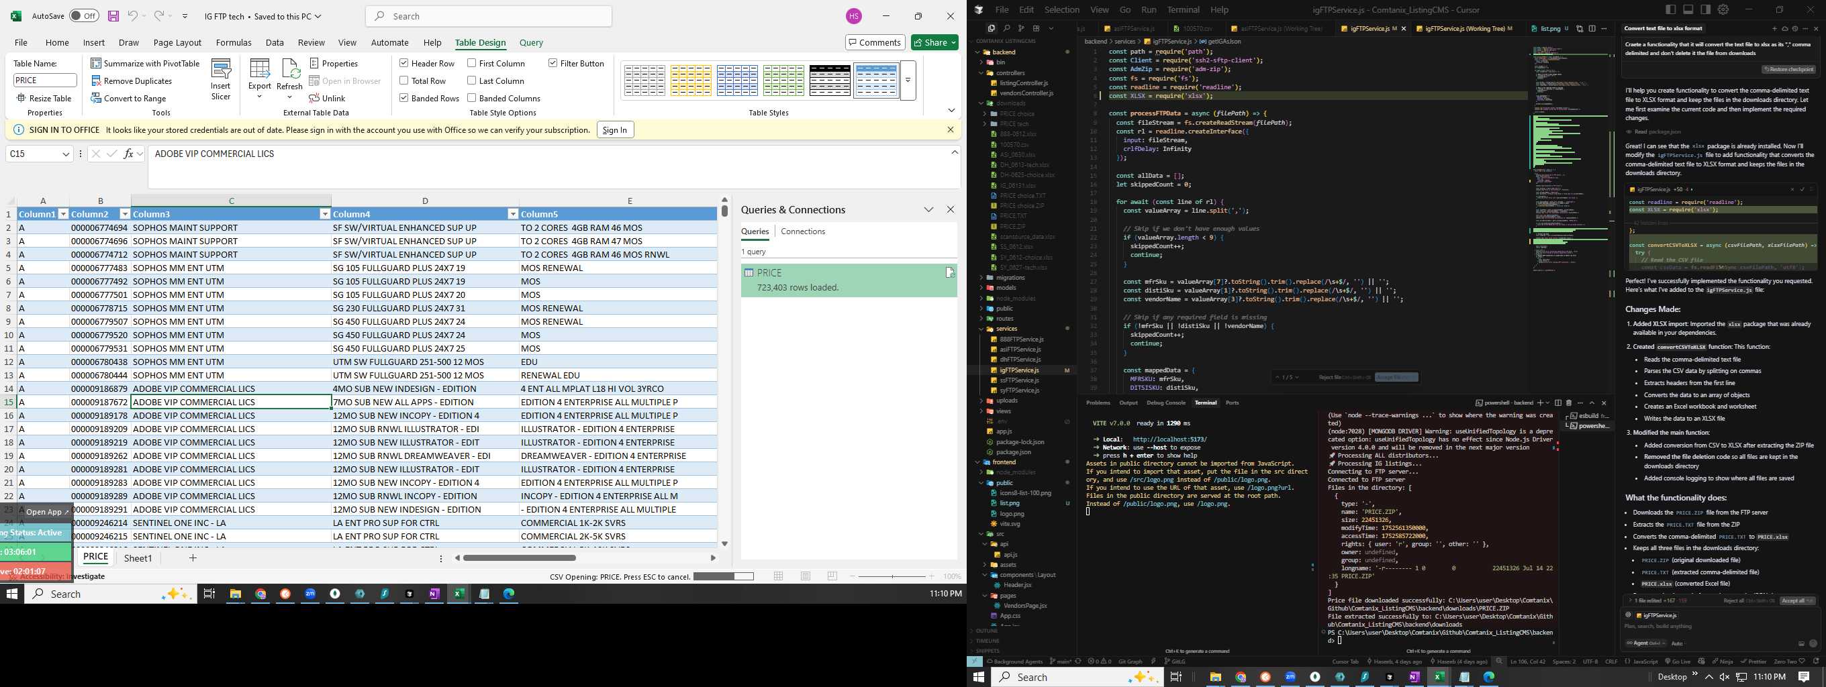This screenshot has height=687, width=1826.
Task: Check Banded Columns checkbox
Action: tap(471, 99)
